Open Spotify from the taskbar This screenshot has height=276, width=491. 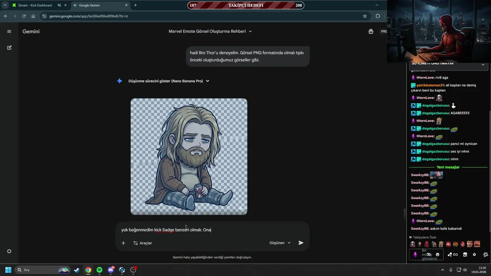pos(99,270)
